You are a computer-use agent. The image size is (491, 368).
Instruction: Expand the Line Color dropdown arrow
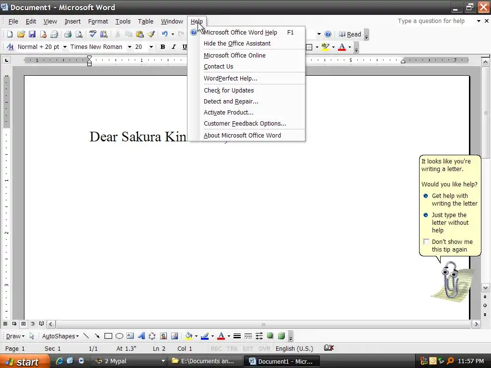coord(212,336)
